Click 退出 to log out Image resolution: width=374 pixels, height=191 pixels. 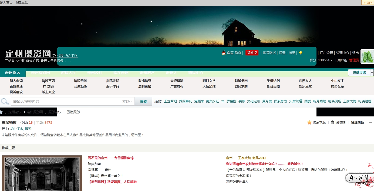pos(356,53)
